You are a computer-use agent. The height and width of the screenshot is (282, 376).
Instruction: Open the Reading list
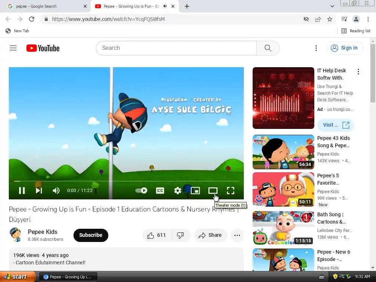[x=356, y=31]
